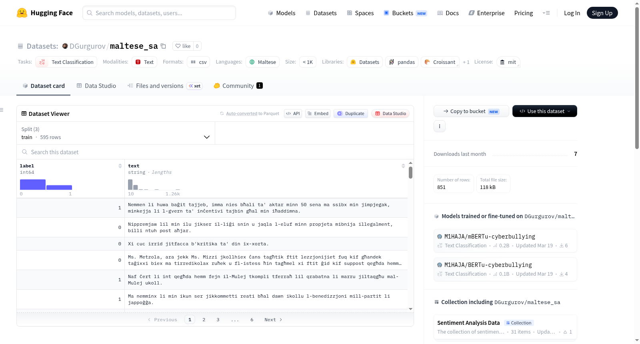Go to page 6 of dataset rows

pyautogui.click(x=252, y=320)
